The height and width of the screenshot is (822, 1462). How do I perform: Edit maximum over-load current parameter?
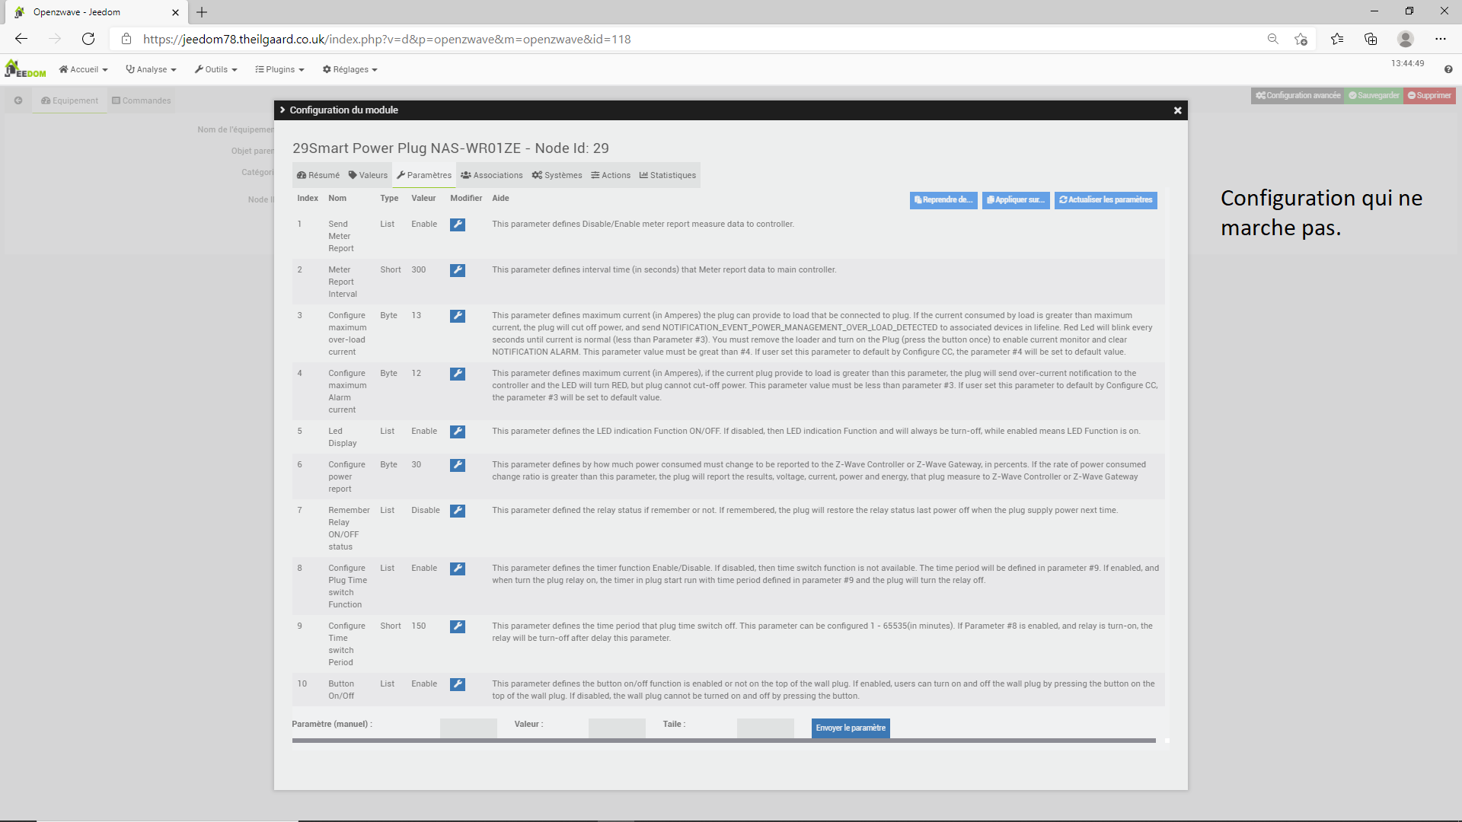pyautogui.click(x=457, y=316)
